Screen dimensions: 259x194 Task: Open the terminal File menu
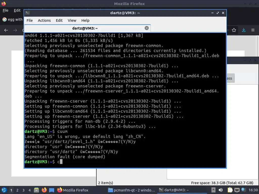pos(30,20)
